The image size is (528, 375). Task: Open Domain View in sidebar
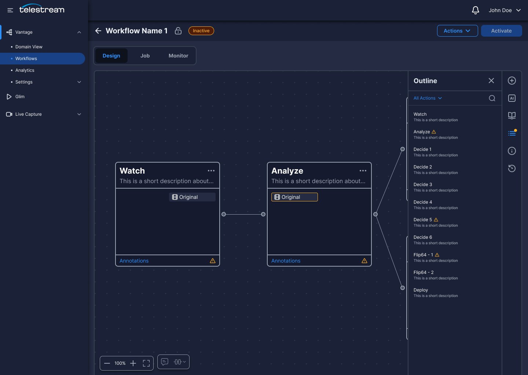29,47
